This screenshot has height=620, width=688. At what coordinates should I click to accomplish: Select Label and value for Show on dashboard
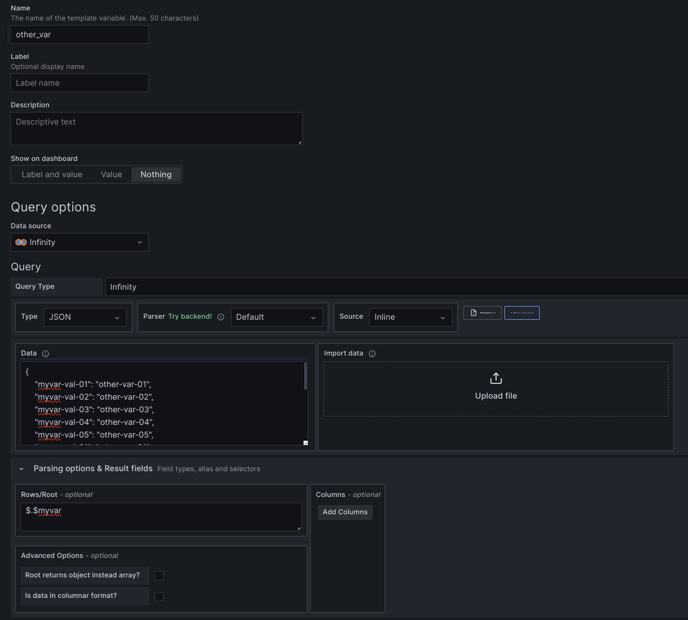coord(52,174)
